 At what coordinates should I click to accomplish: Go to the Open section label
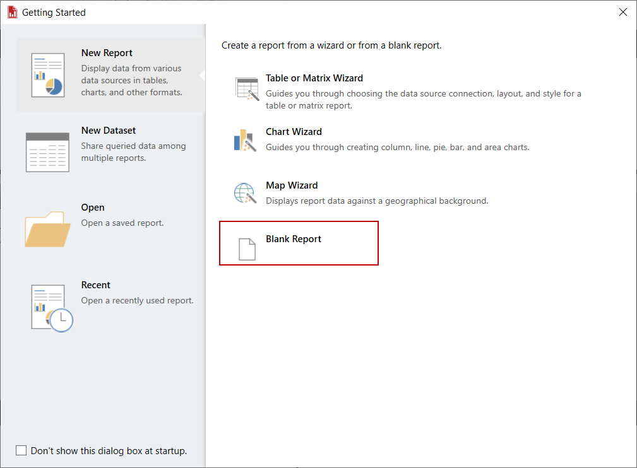pos(93,208)
